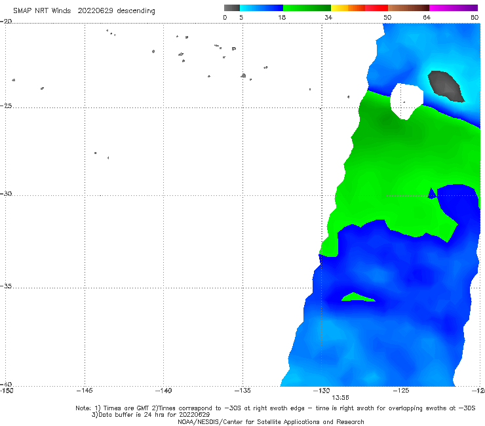Click the NOAA/NESDIS credit line
The image size is (485, 426).
pos(271,421)
